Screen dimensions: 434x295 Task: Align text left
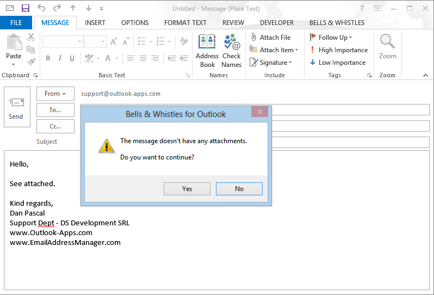click(x=131, y=58)
